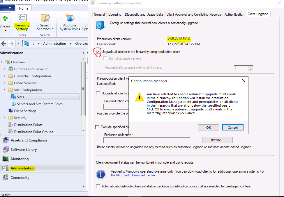Click the Exclusion collection input field
Screen dimensions: 284x197
coord(147,140)
